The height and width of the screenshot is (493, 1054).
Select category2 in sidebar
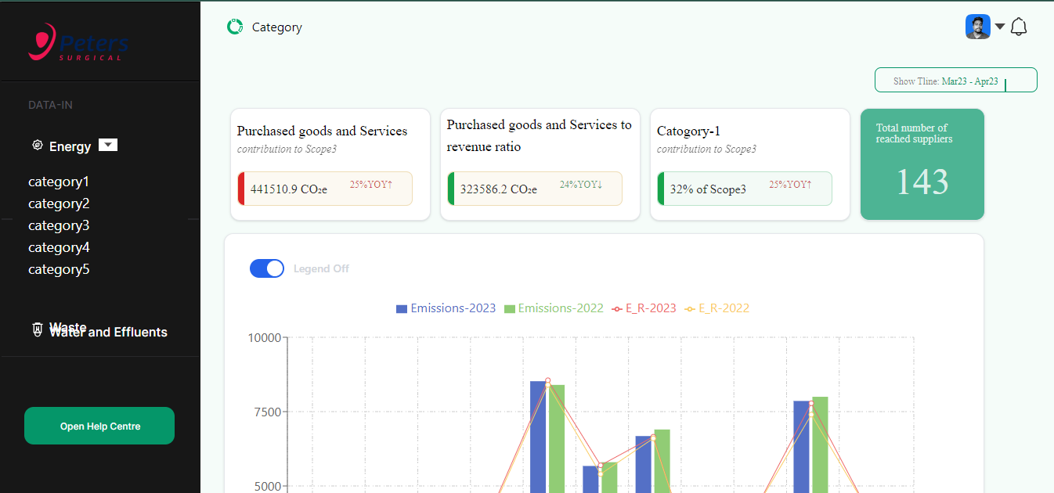click(x=59, y=203)
